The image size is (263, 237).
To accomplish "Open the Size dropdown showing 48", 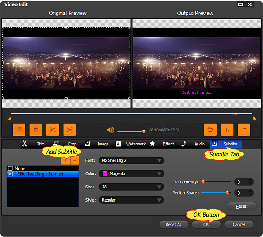I will [131, 187].
